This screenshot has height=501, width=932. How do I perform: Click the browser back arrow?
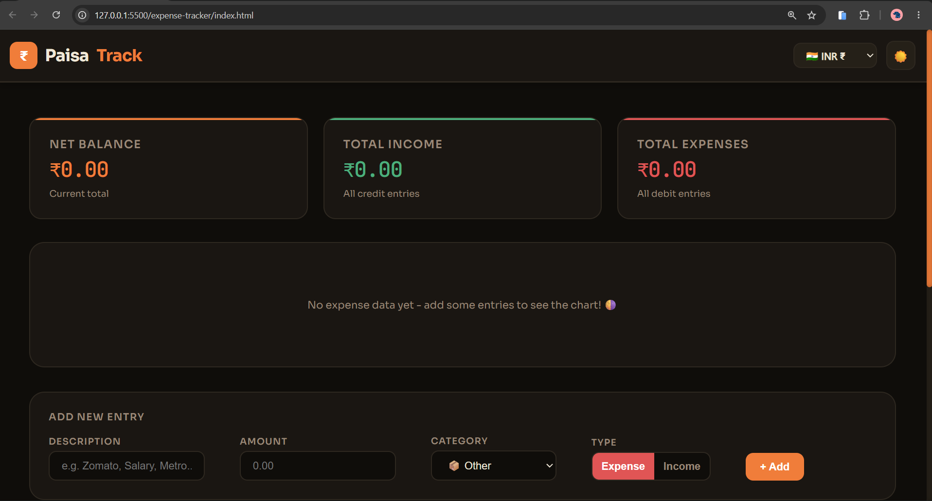(13, 15)
